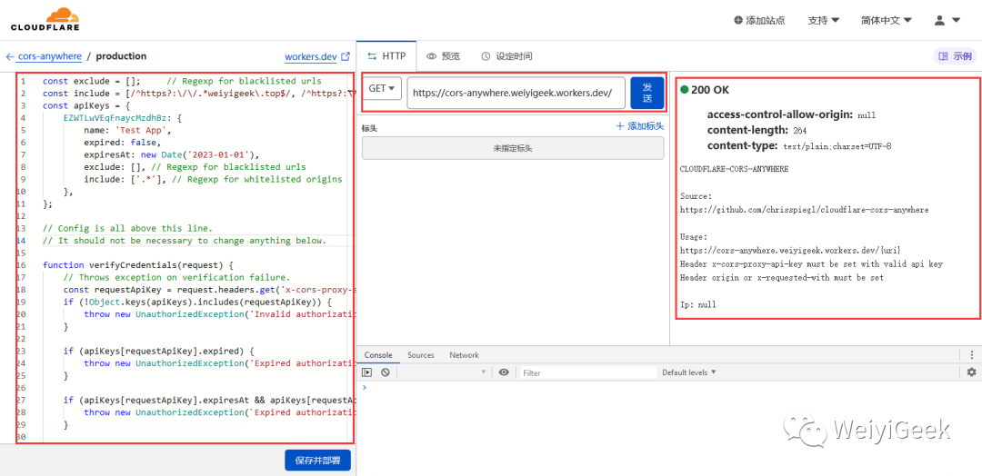Open the 支持 support dropdown

coord(824,20)
